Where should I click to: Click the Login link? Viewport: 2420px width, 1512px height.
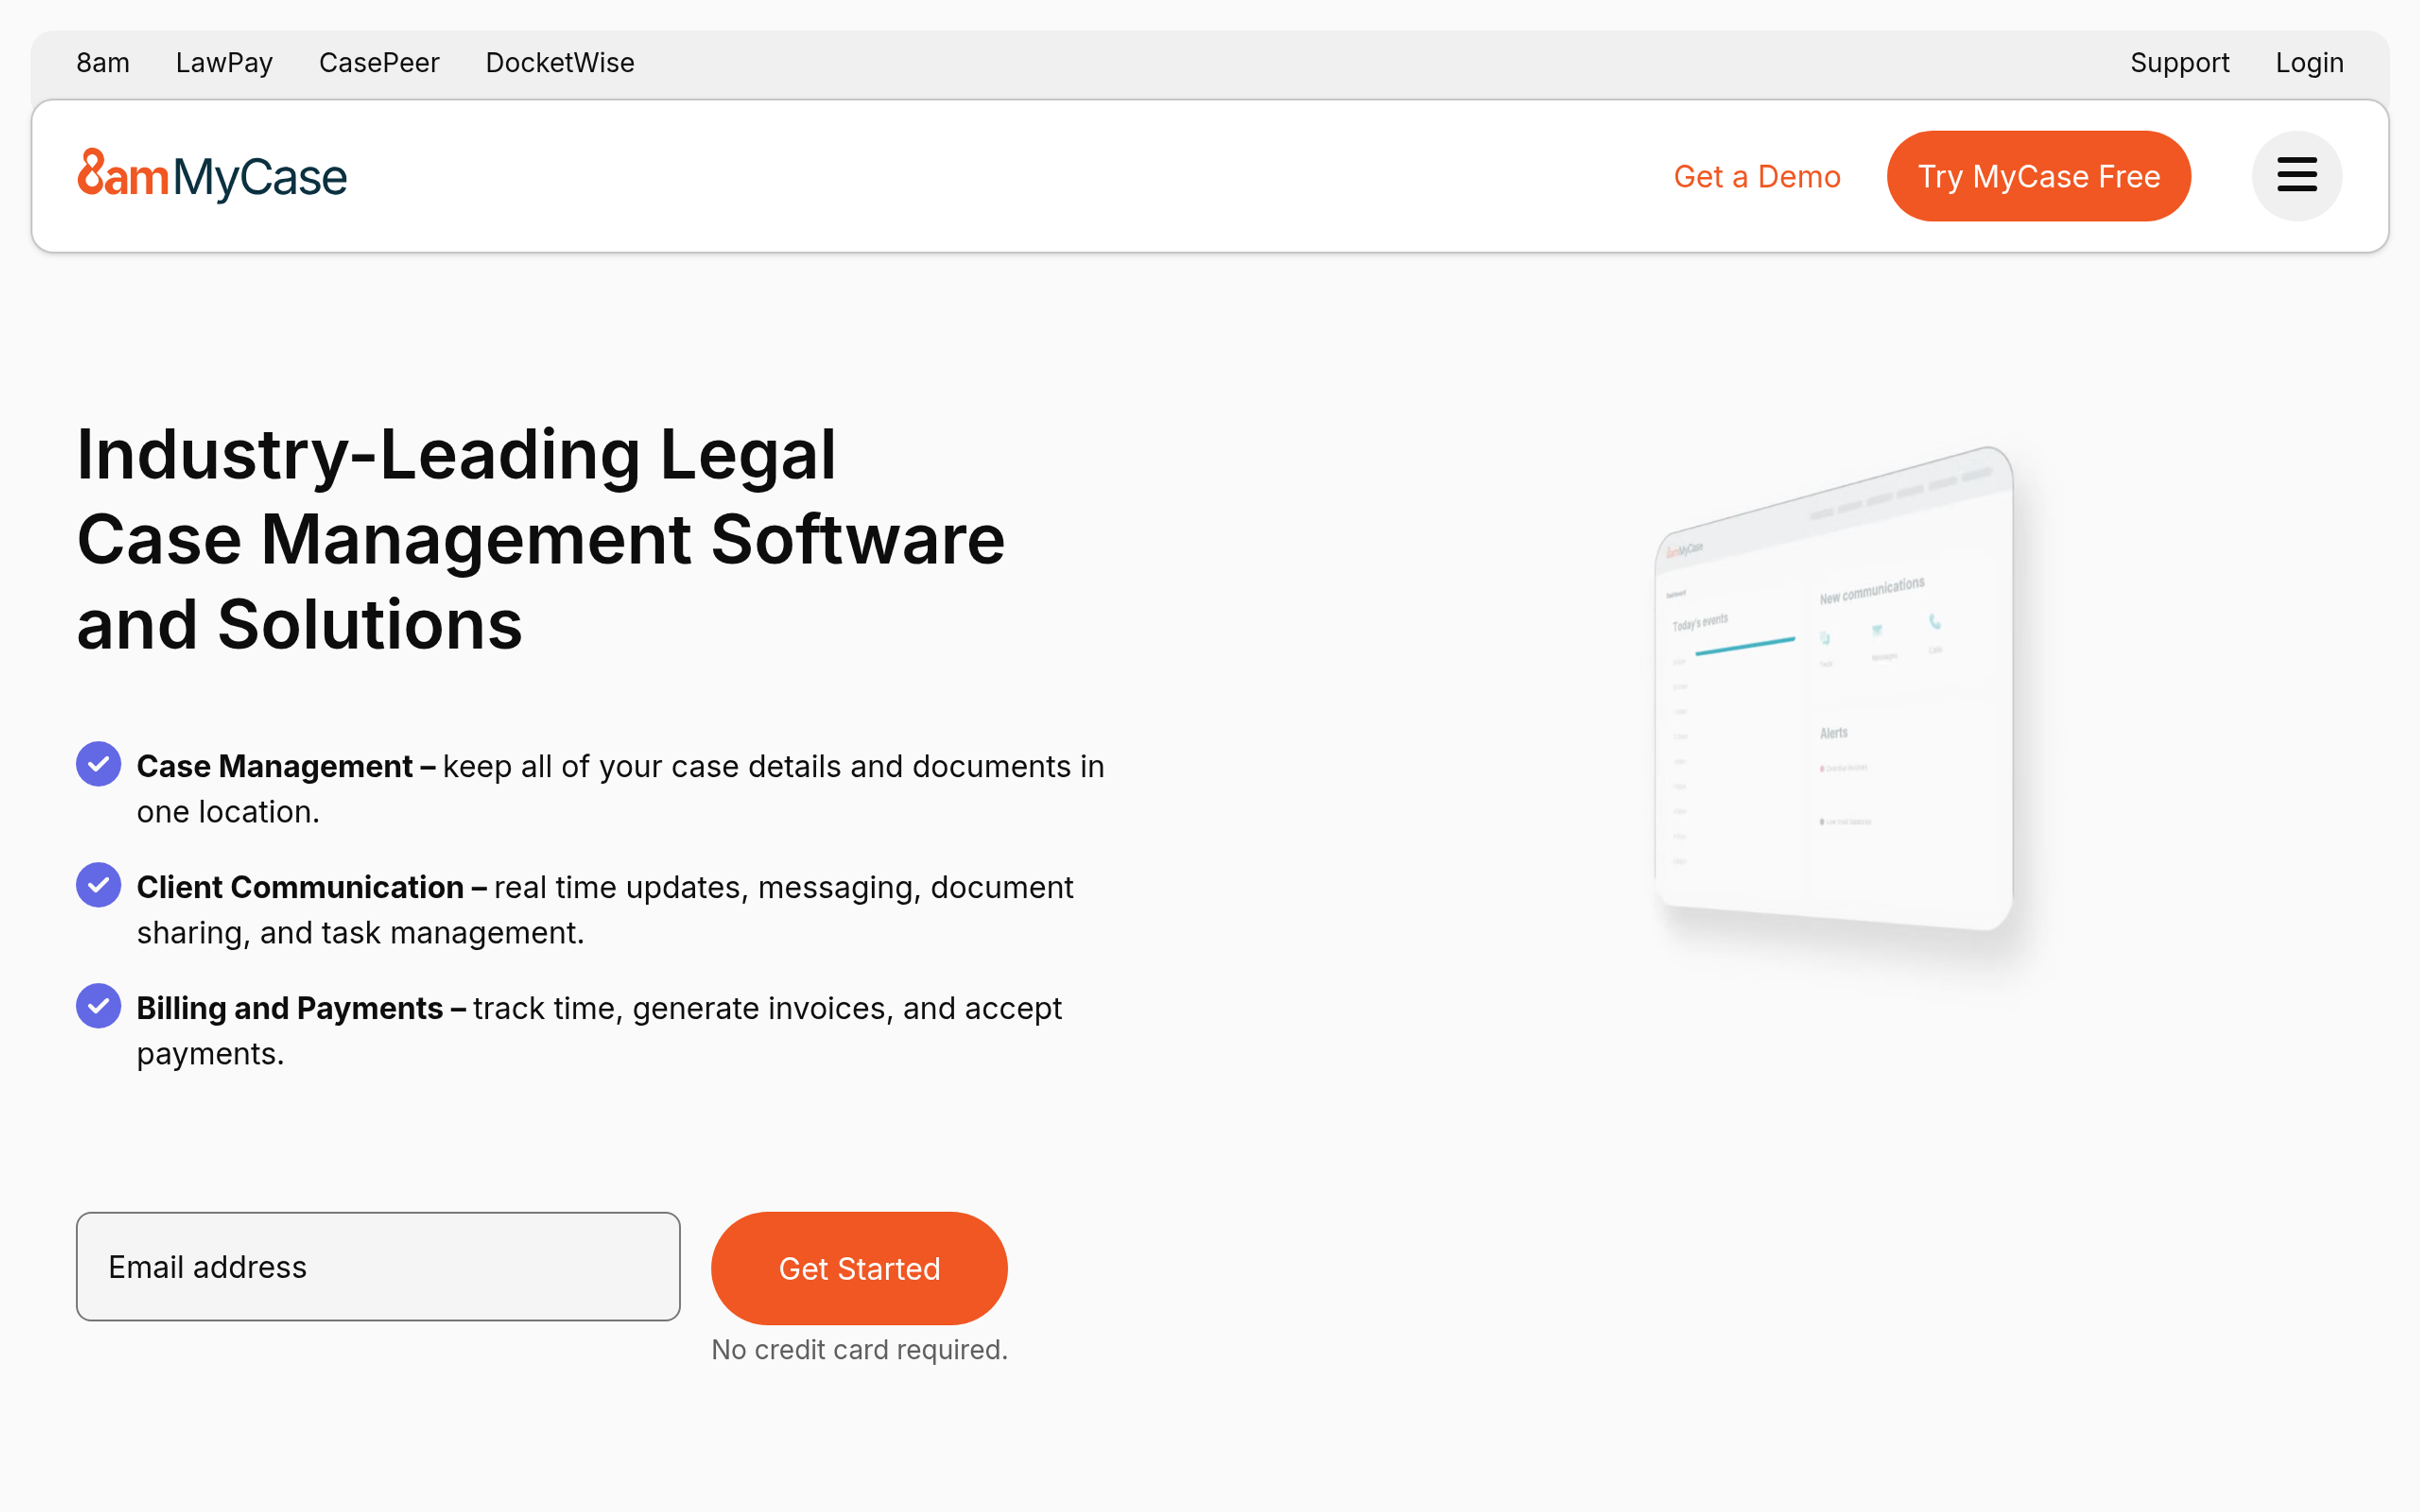click(2309, 63)
